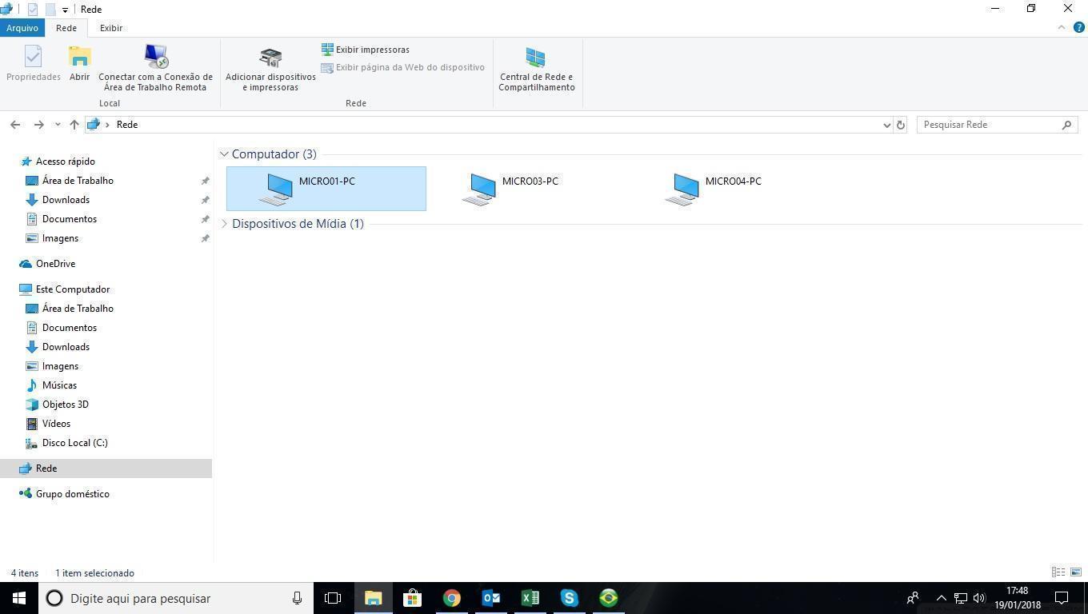Viewport: 1088px width, 614px height.
Task: Open Outlook from the taskbar
Action: pyautogui.click(x=490, y=598)
